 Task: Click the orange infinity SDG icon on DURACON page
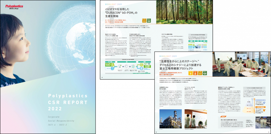click(x=144, y=21)
